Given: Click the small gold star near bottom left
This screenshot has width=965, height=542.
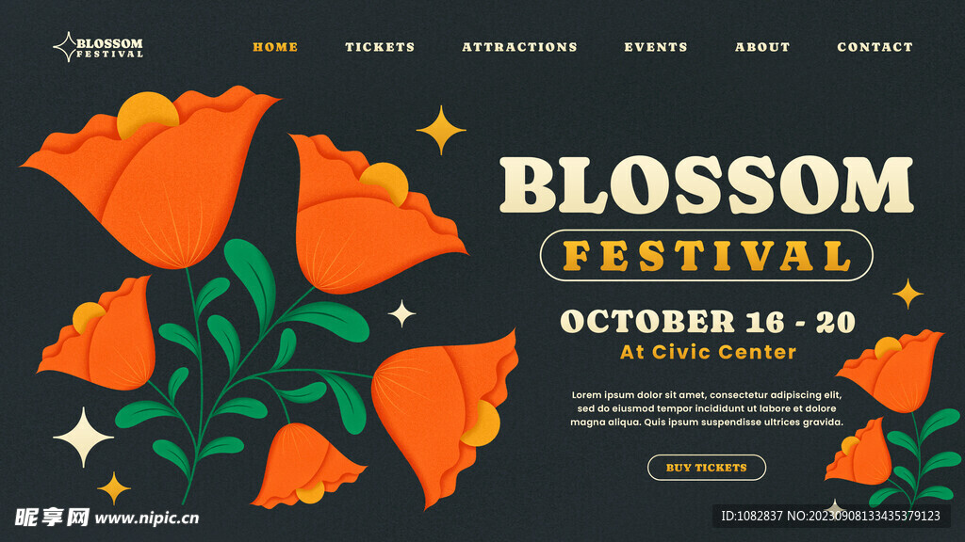Looking at the screenshot, I should point(114,488).
